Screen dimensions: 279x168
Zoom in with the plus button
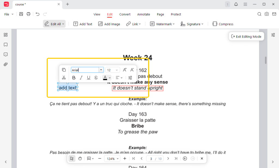tap(125, 158)
